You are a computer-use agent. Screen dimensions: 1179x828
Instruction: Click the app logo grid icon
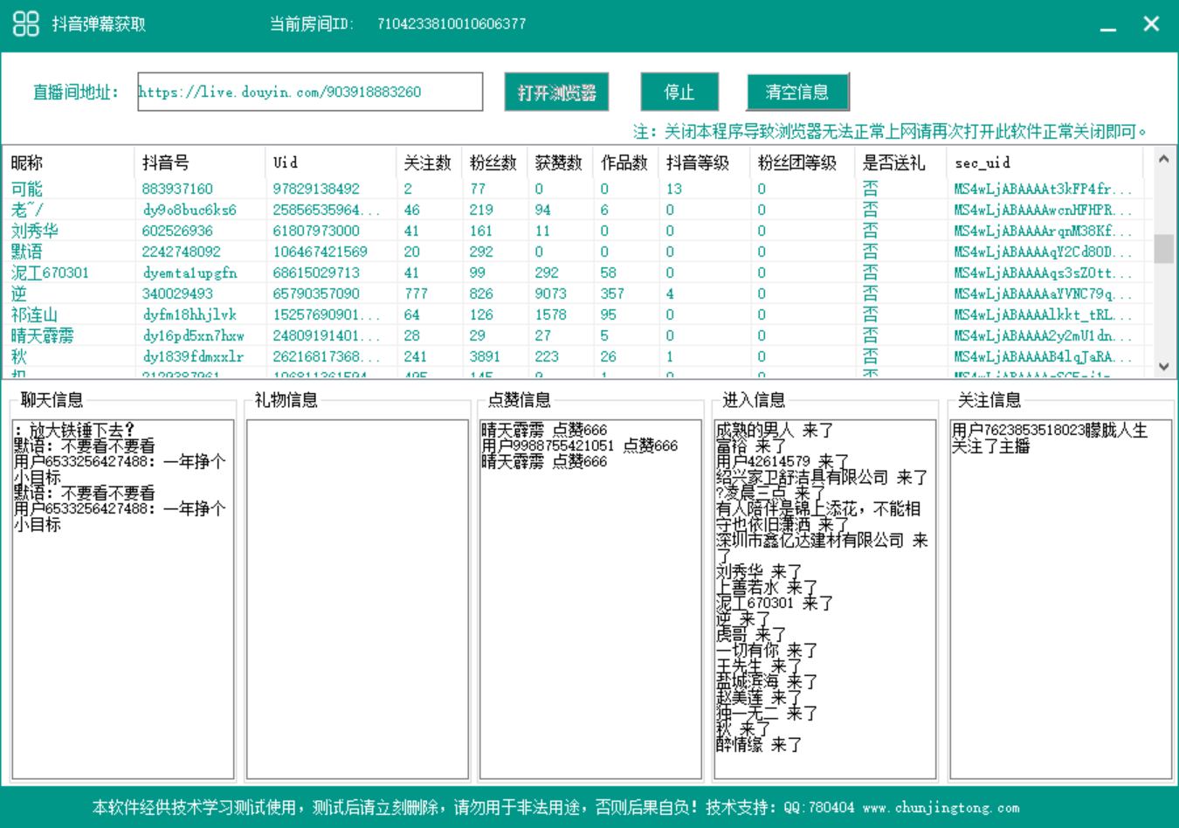click(x=25, y=23)
